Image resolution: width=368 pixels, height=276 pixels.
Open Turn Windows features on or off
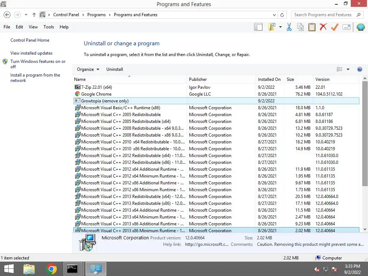pyautogui.click(x=38, y=64)
